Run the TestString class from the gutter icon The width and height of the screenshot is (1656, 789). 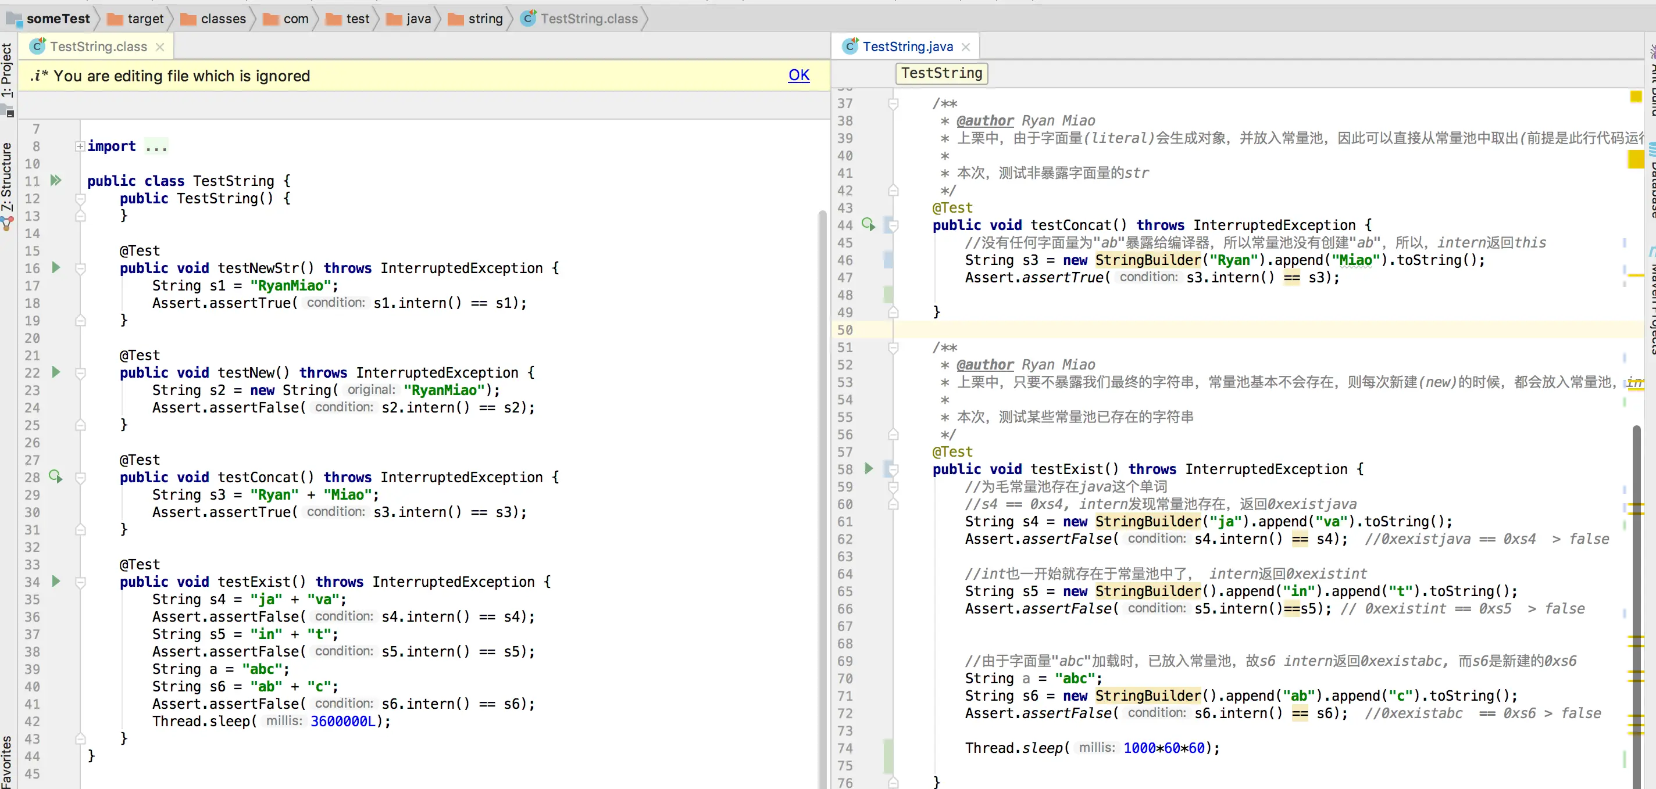point(56,181)
